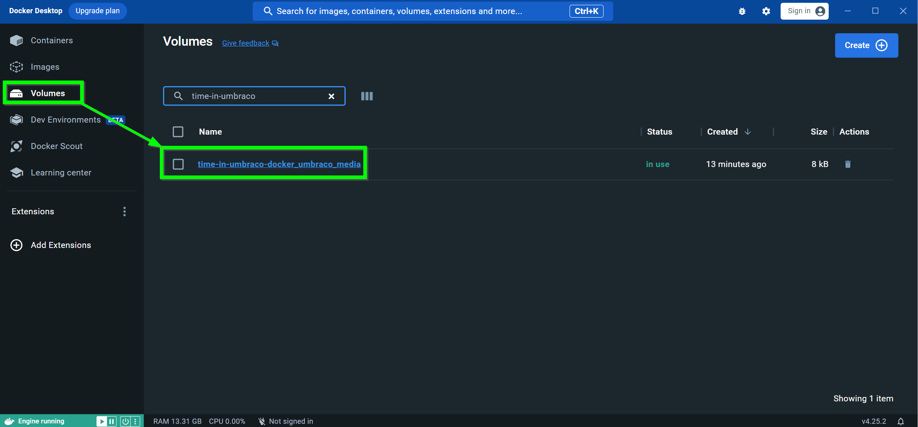This screenshot has width=918, height=427.
Task: Click the Docker Scout sidebar icon
Action: (16, 146)
